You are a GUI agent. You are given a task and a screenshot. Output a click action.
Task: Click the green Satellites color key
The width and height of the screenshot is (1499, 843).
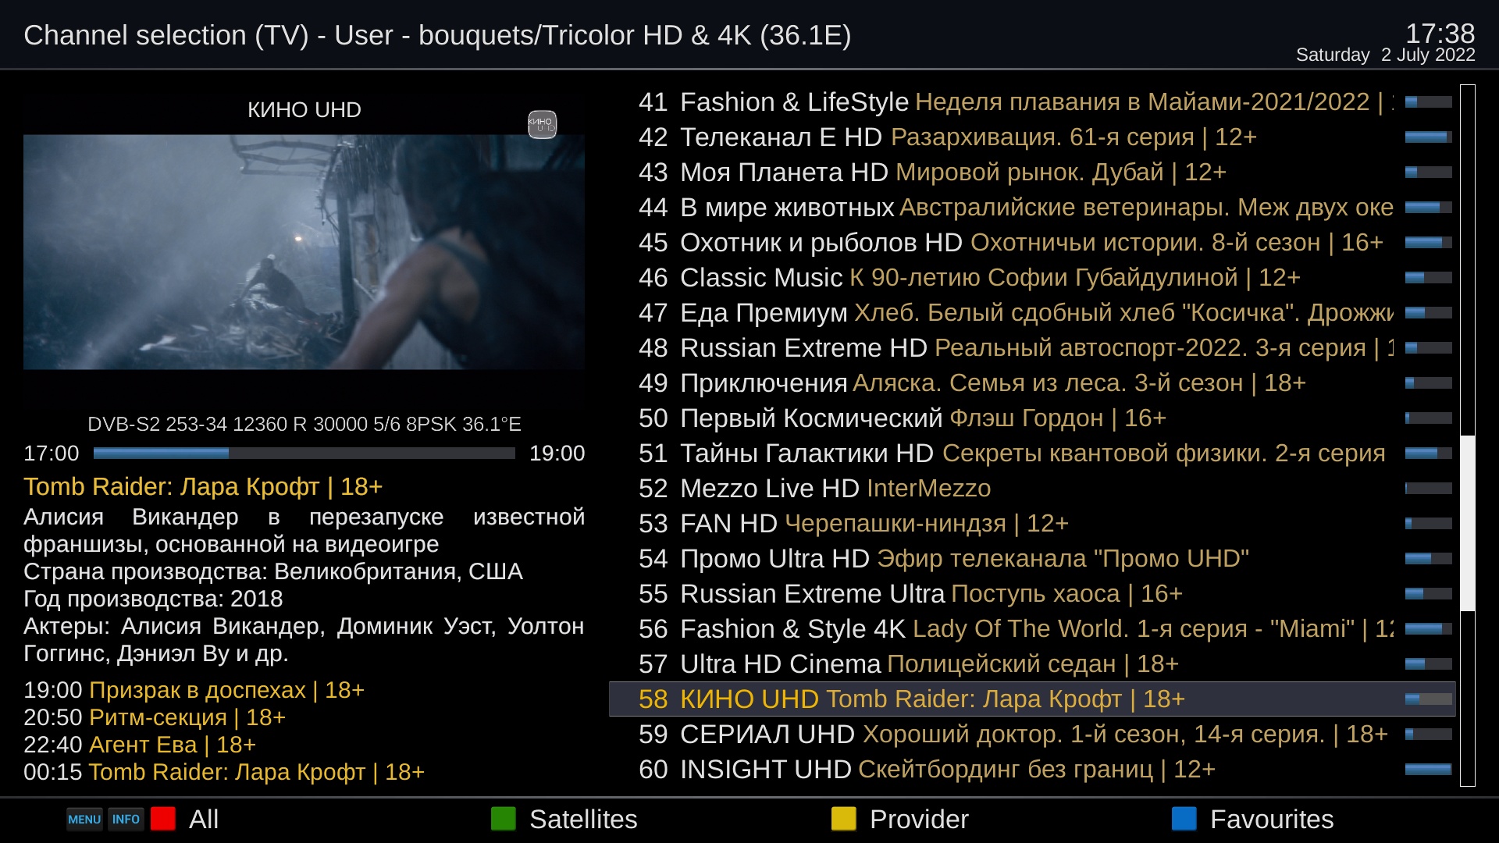pyautogui.click(x=504, y=819)
